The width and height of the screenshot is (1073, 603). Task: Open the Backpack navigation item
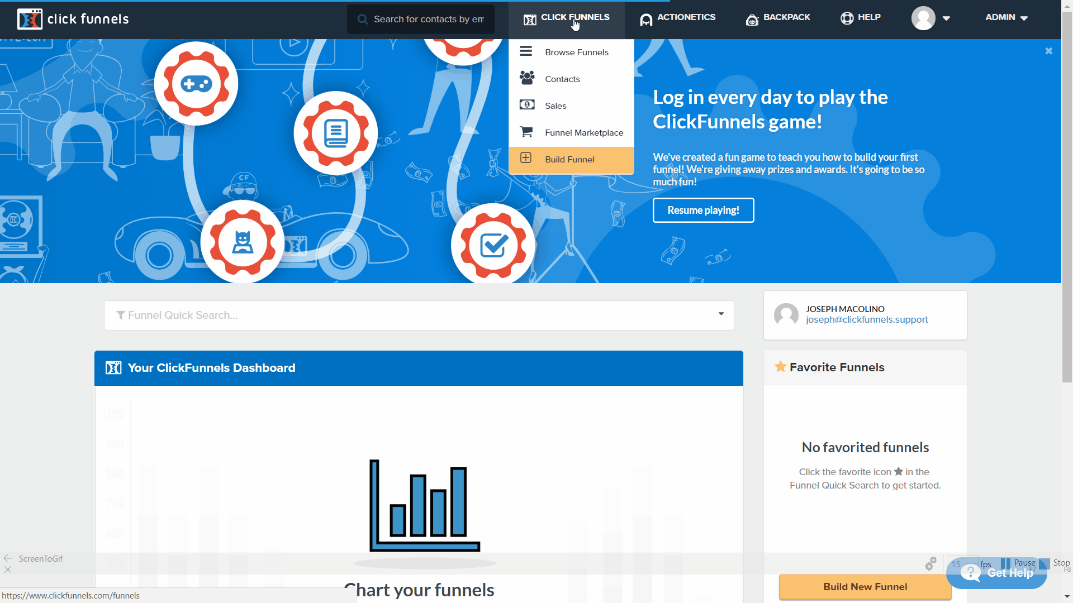pos(778,18)
